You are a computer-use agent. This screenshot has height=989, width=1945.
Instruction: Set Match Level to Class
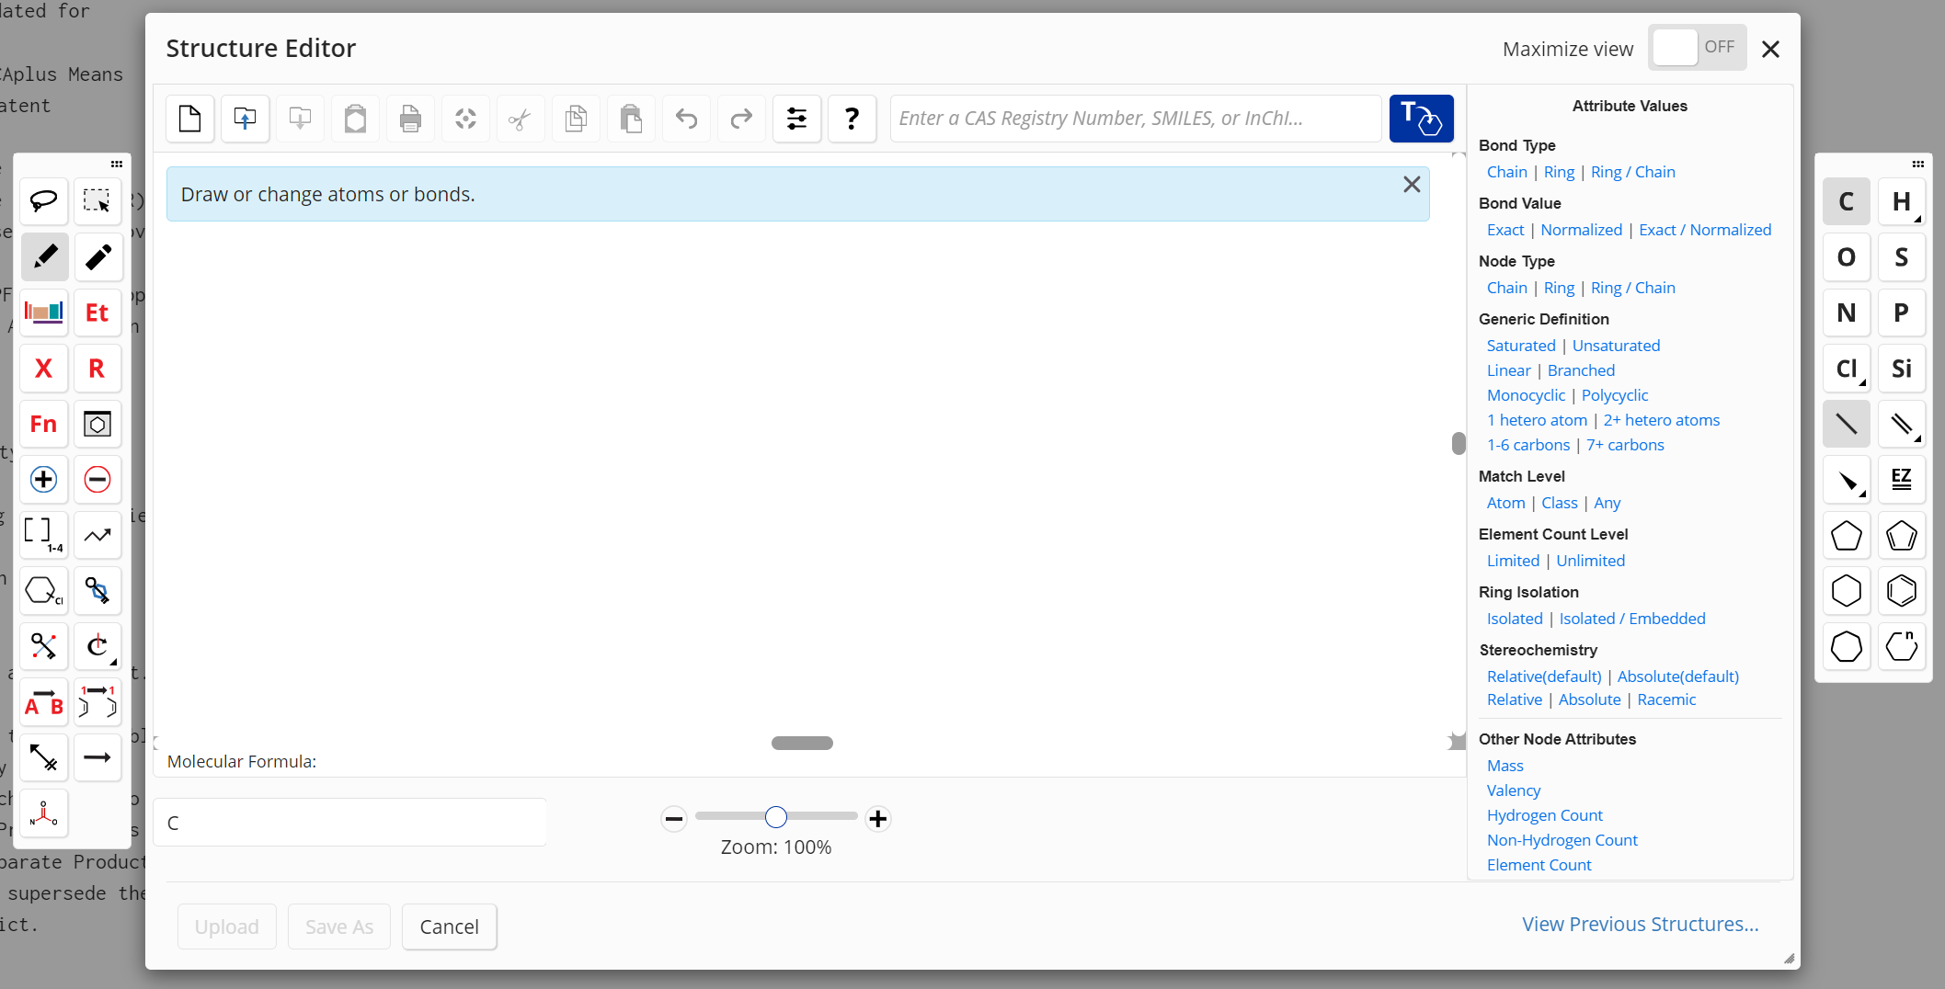coord(1560,503)
